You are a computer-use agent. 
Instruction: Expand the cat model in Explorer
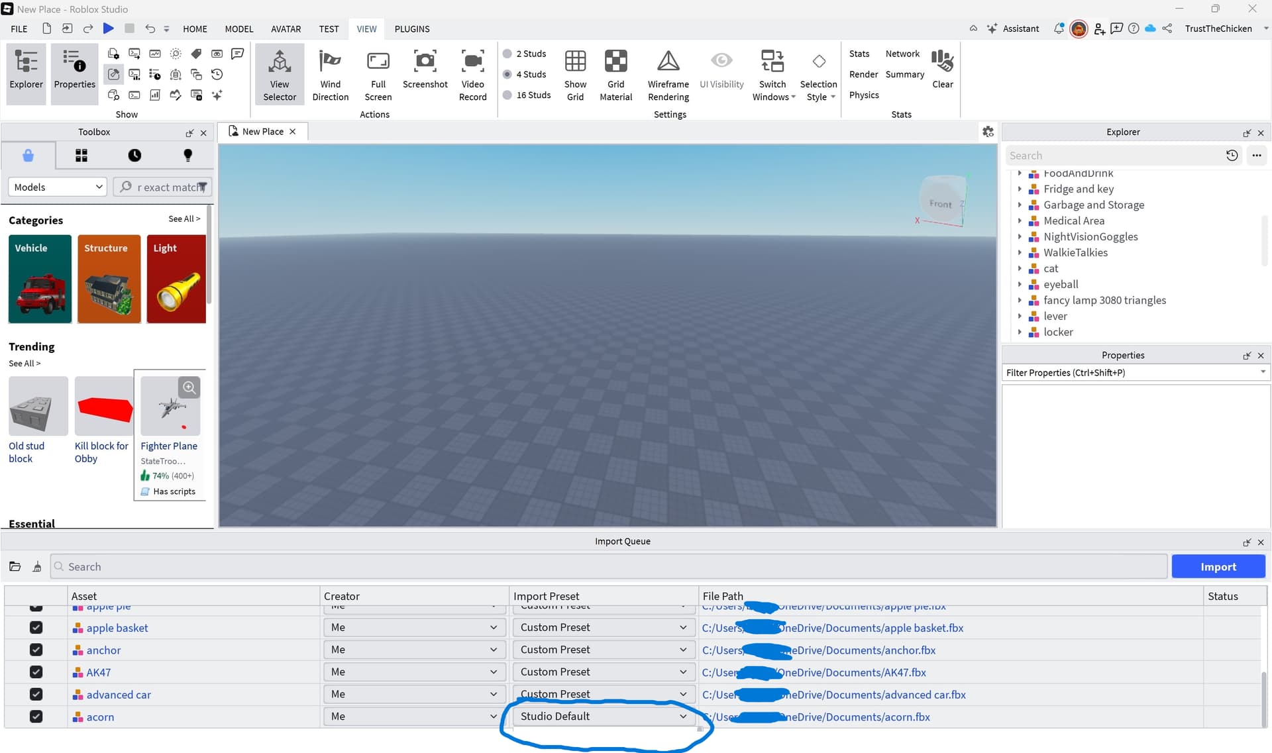click(x=1020, y=268)
